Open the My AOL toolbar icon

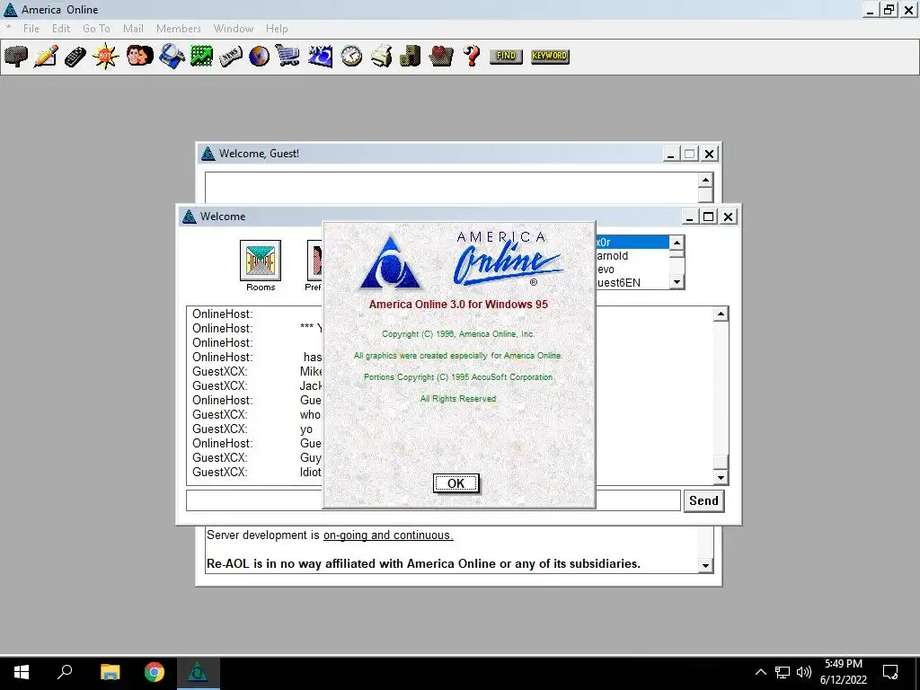pos(321,57)
